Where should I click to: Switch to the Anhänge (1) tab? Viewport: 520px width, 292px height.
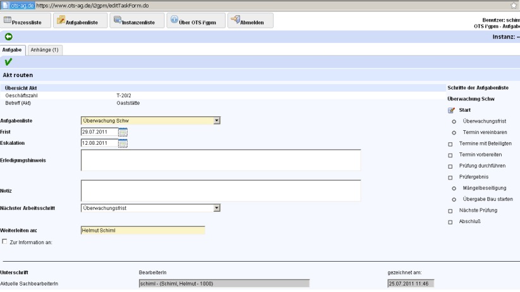click(44, 49)
